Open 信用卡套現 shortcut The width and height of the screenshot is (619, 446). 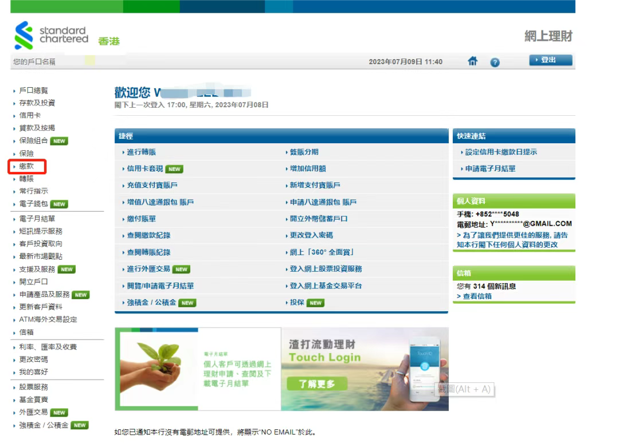tap(146, 169)
